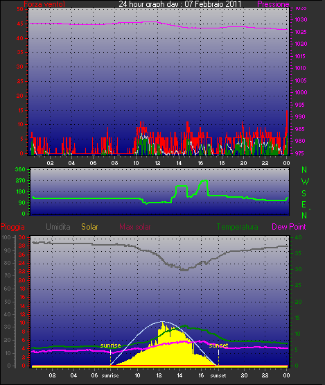Click the yellow Solar legend label
325x385 pixels.
(x=89, y=227)
